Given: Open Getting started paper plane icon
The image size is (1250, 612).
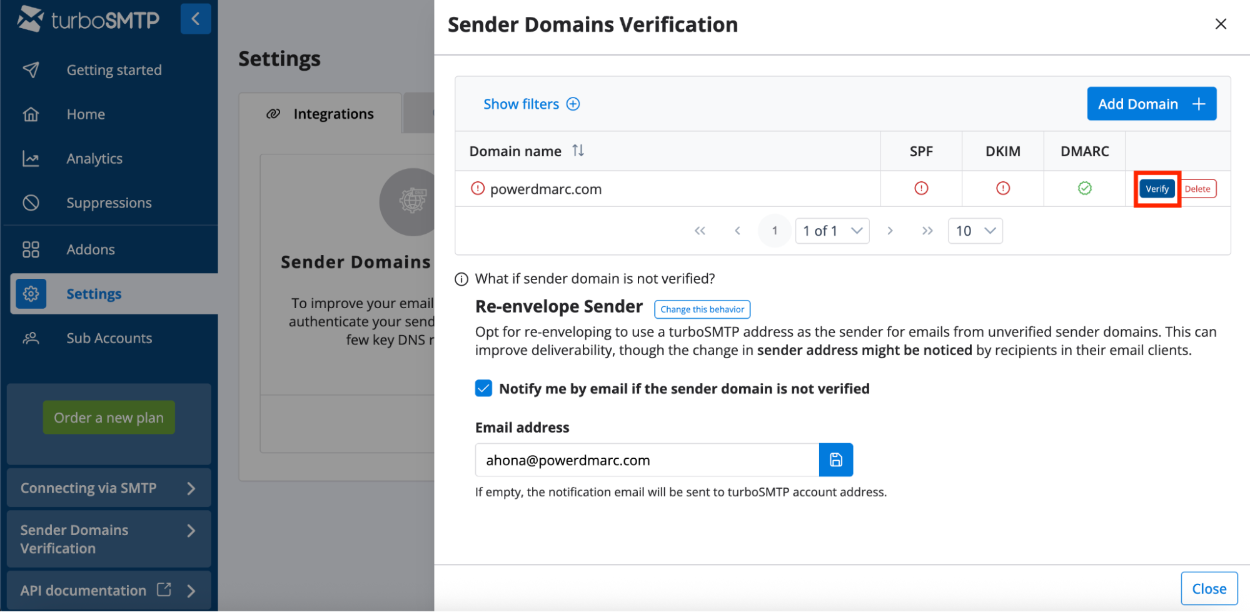Looking at the screenshot, I should click(x=31, y=69).
